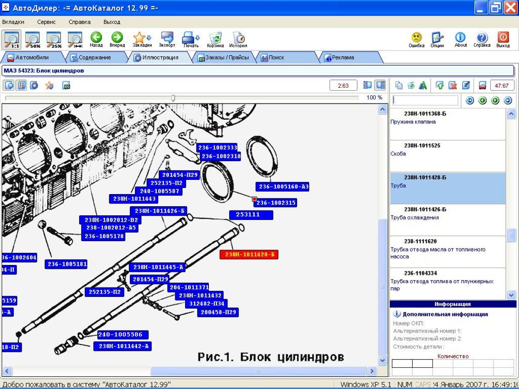Open Опции settings
The width and height of the screenshot is (519, 389).
pyautogui.click(x=437, y=39)
